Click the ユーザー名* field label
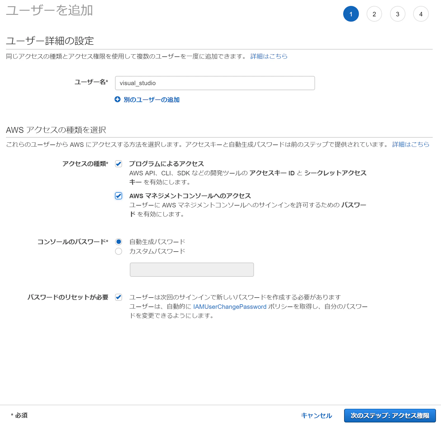Screen dimensions: 441x426 point(91,82)
